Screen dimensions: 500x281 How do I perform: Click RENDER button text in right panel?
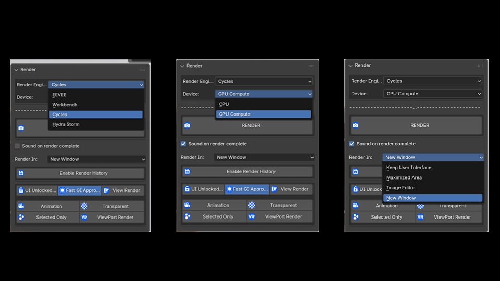tap(420, 125)
